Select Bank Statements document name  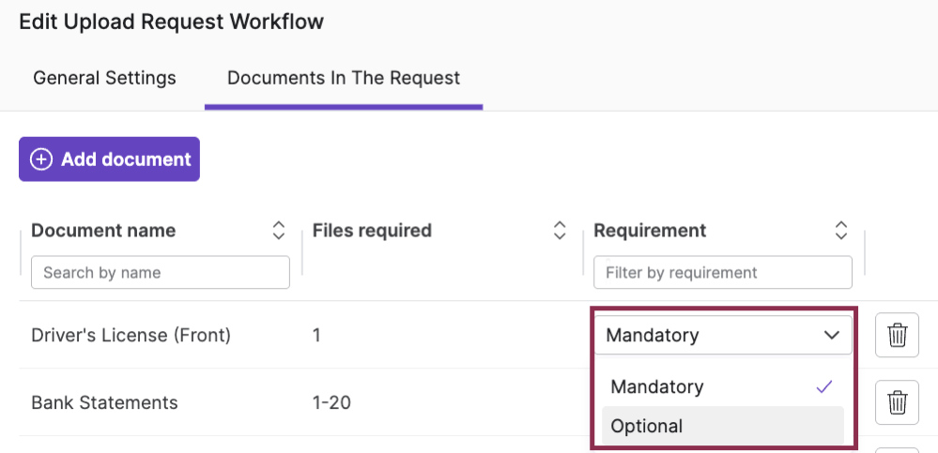(x=104, y=402)
